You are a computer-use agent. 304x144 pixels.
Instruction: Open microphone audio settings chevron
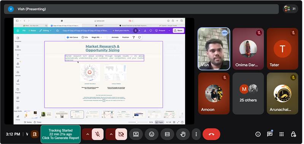click(87, 134)
